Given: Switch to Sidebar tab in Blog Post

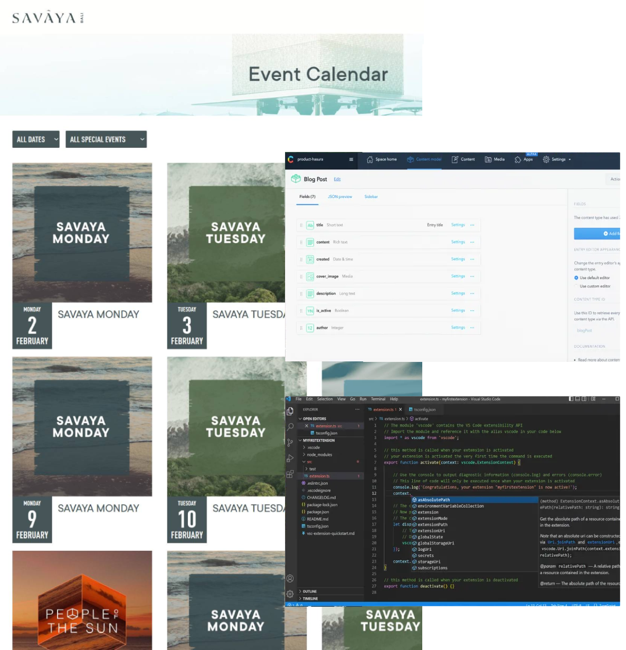Looking at the screenshot, I should tap(371, 197).
